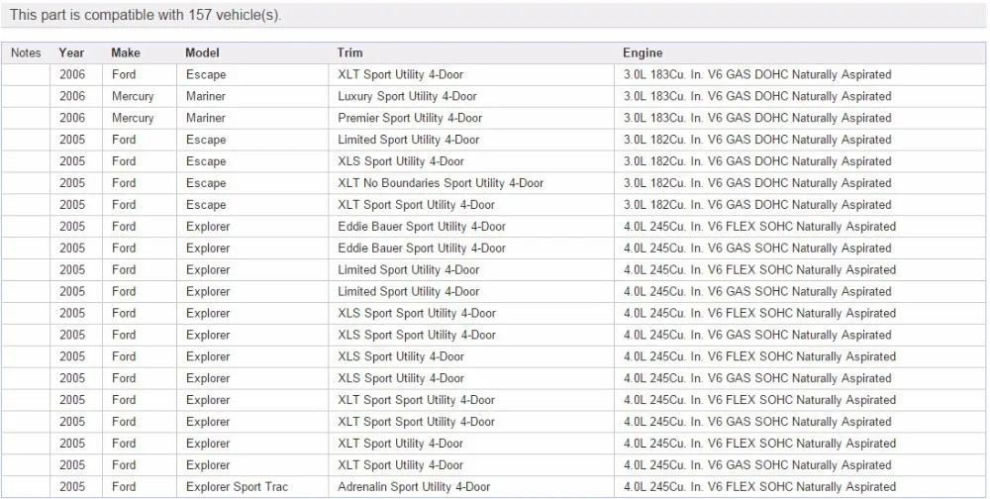This screenshot has width=990, height=499.
Task: Select "Ford" in the Explorer Sport Trac row
Action: click(x=124, y=487)
